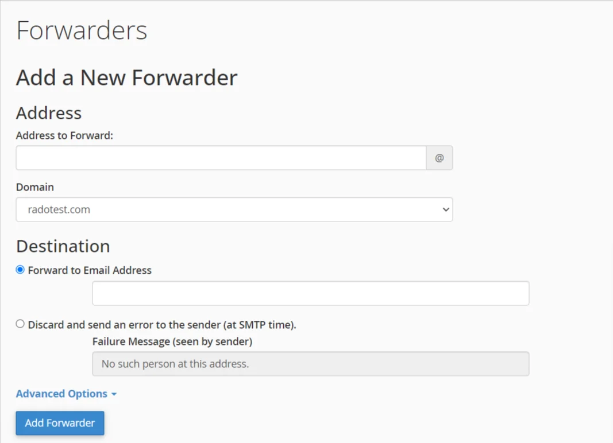Click the "Failure Message (seen by sender)" label
613x443 pixels.
(172, 341)
